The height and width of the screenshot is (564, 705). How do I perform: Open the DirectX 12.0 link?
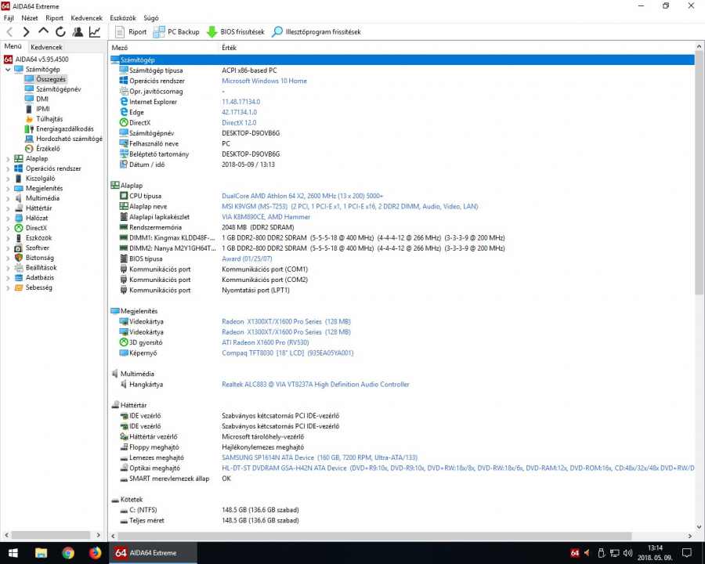click(x=239, y=123)
